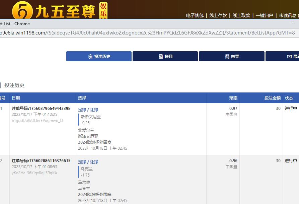Click the 日期 column header
This screenshot has height=204, width=299.
tap(16, 98)
